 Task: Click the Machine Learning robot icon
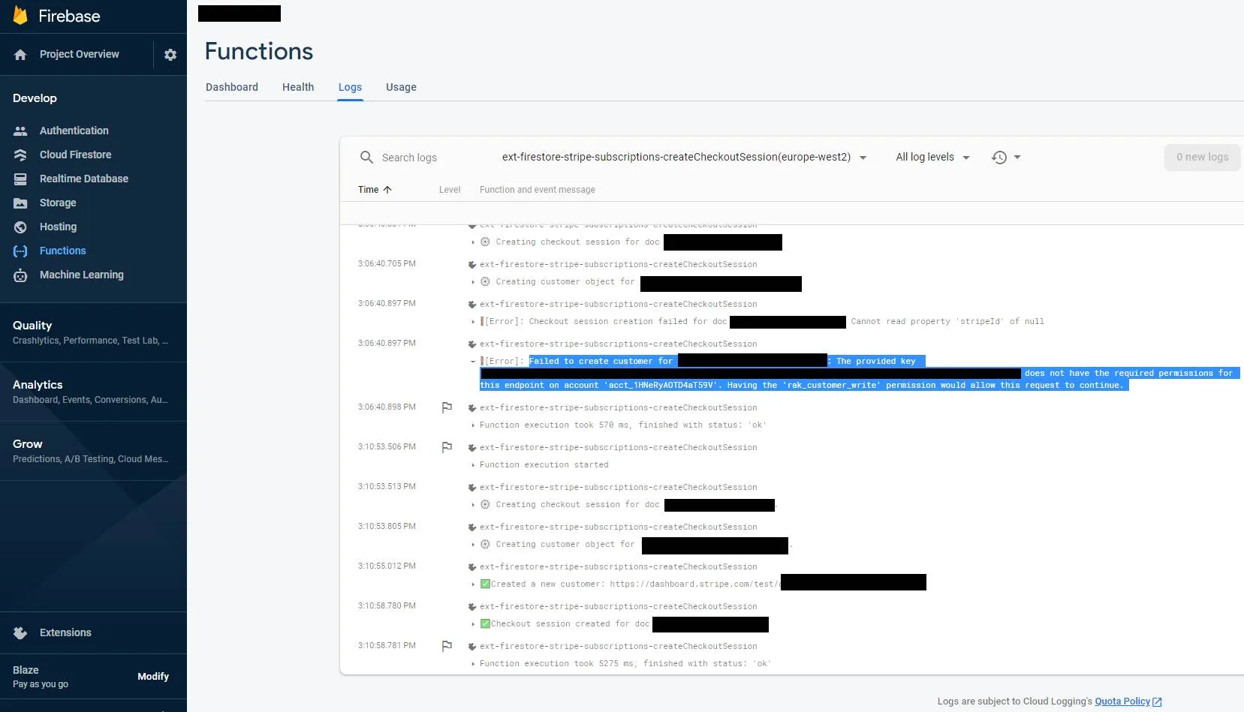pos(20,275)
